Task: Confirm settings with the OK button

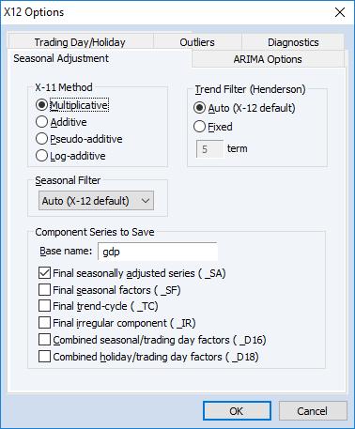Action: click(x=237, y=411)
